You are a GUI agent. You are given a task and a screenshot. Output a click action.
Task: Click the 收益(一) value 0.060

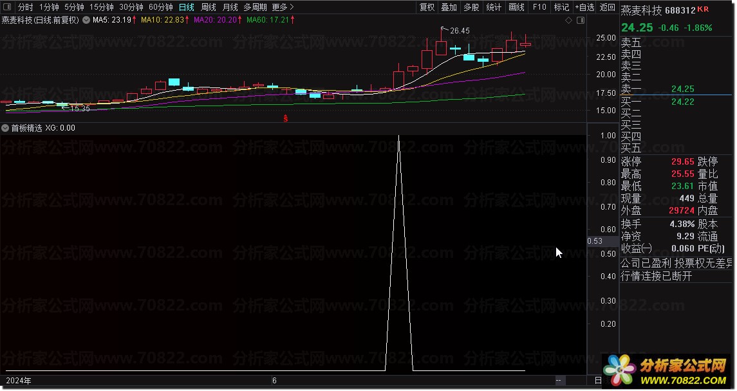click(682, 248)
